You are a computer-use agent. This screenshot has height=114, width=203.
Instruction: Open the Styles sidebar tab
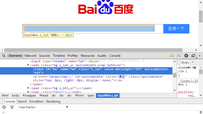[185, 62]
